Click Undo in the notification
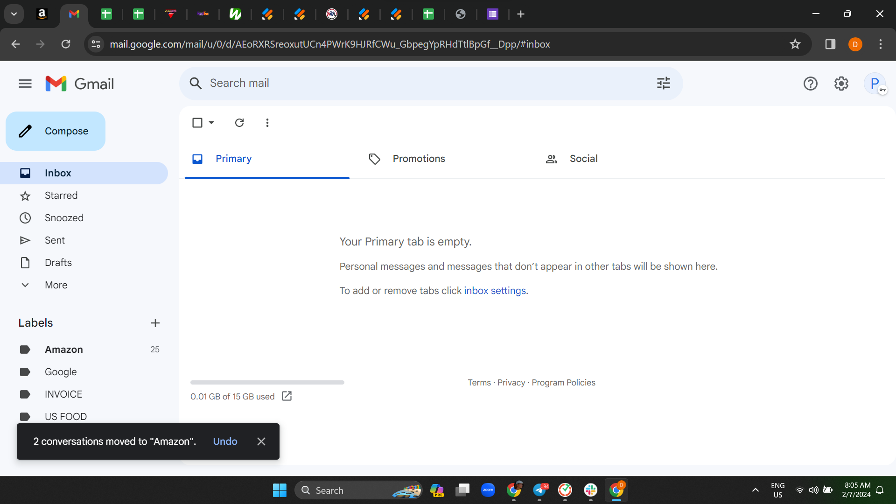This screenshot has height=504, width=896. coord(225,441)
